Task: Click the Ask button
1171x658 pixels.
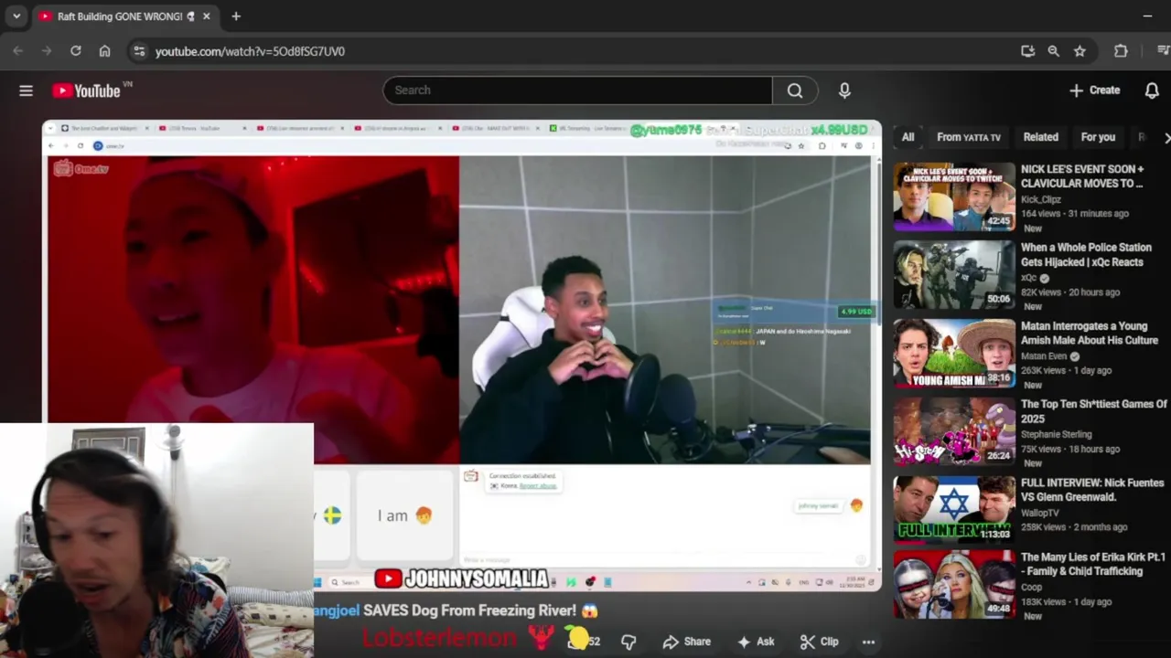Action: [757, 642]
